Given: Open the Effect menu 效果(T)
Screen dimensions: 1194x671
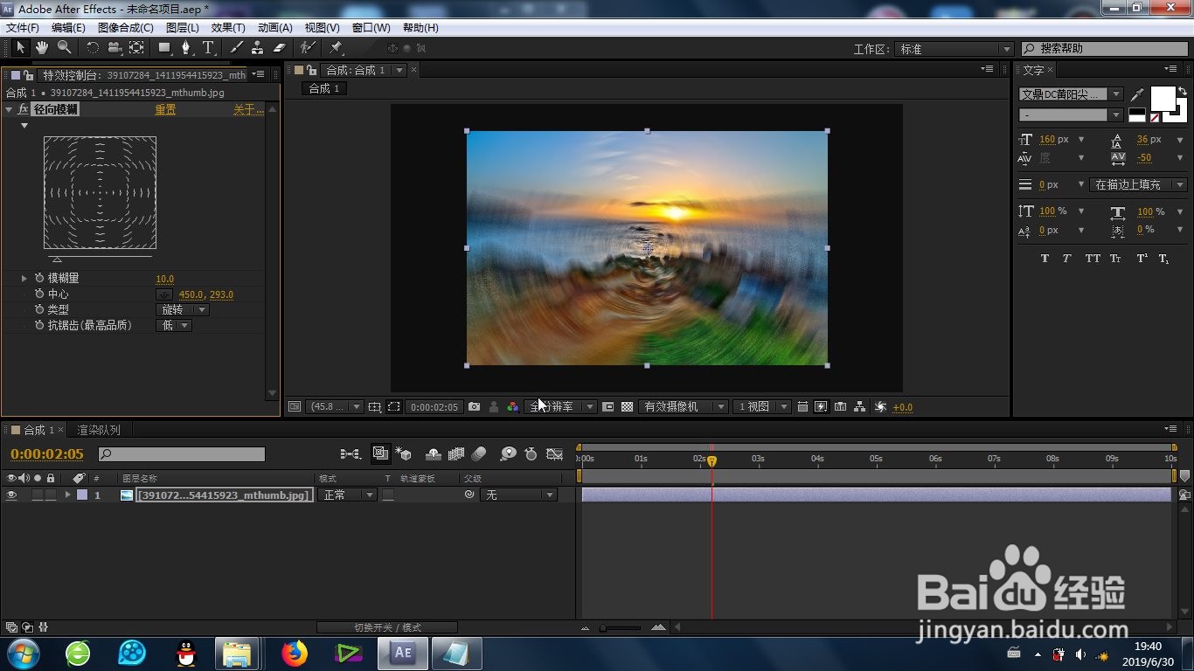Looking at the screenshot, I should click(228, 28).
